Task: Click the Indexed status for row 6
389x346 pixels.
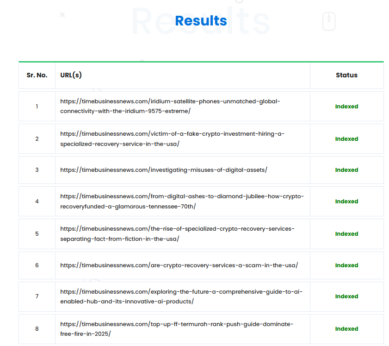Action: pos(346,265)
